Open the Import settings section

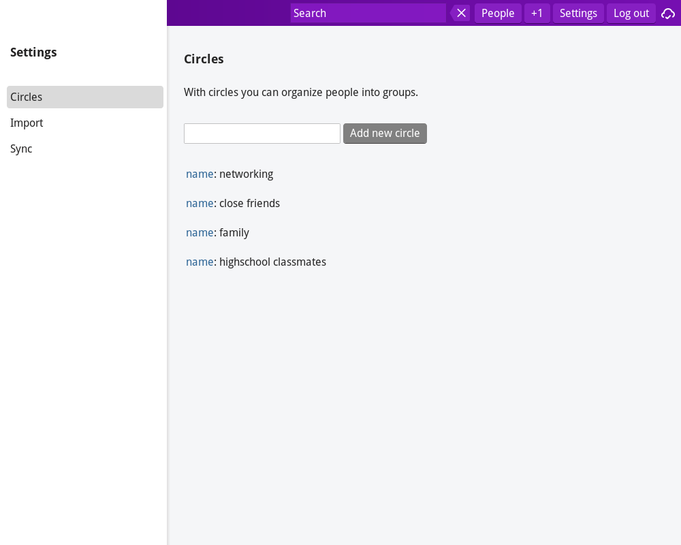(27, 123)
